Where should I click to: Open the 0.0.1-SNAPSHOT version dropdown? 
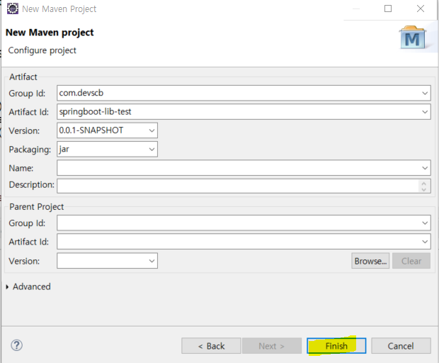pos(152,130)
